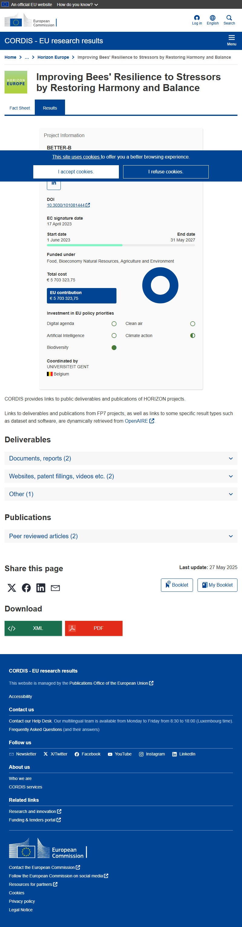Open Publications Office of the European Union link

click(111, 683)
